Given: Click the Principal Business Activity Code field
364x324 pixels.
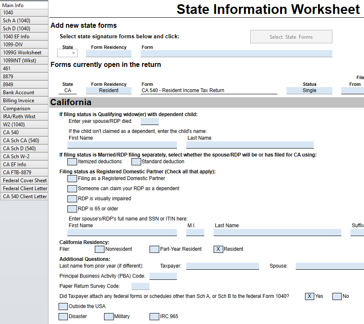Looking at the screenshot, I should pos(163,276).
